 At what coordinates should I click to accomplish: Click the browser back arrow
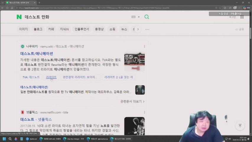click(x=3, y=8)
